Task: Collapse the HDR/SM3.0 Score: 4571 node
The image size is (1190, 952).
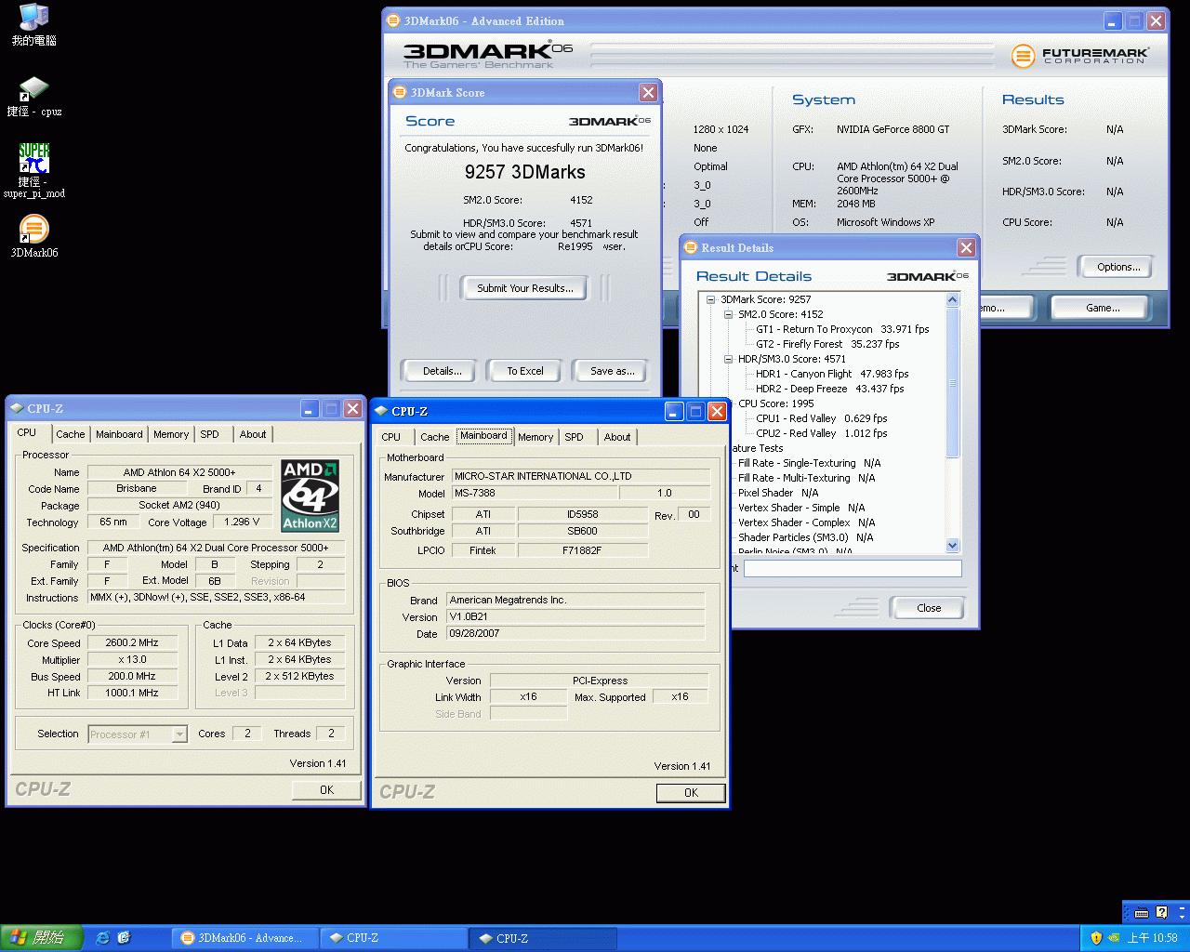Action: click(x=728, y=359)
